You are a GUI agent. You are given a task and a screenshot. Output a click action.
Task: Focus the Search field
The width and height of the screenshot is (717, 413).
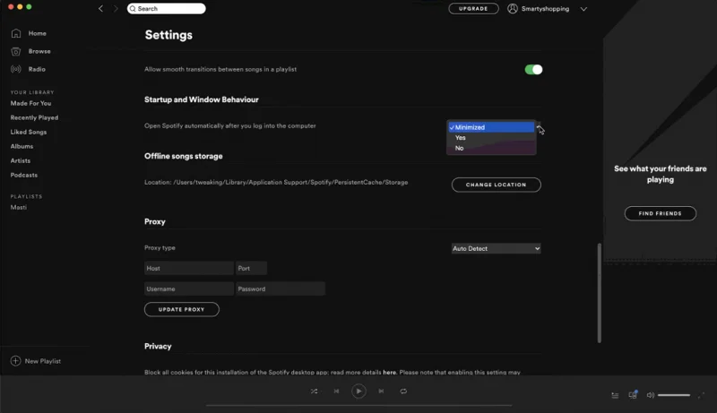point(167,9)
